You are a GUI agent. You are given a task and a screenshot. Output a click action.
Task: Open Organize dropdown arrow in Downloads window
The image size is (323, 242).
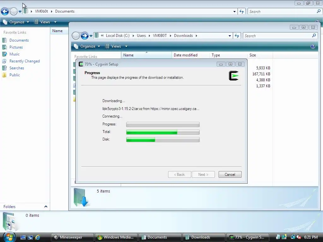click(99, 46)
